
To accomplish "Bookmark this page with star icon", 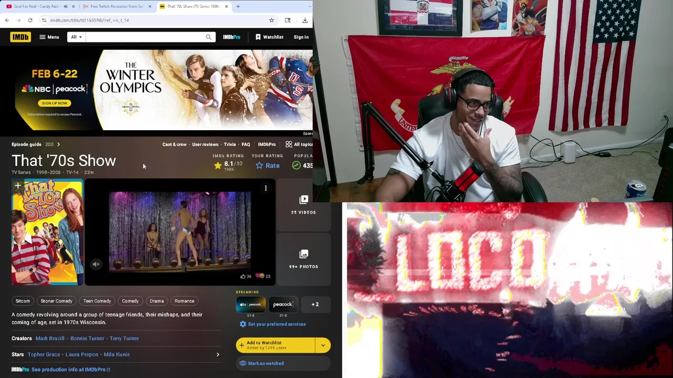I will (x=271, y=20).
